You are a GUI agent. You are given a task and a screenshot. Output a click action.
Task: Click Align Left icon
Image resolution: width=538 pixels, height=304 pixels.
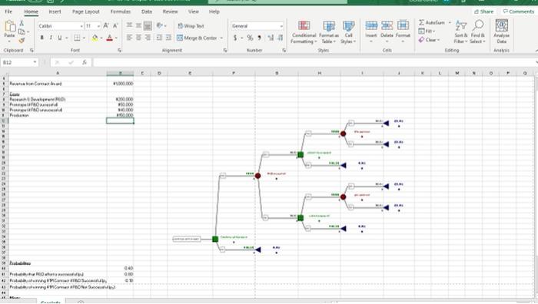(129, 38)
